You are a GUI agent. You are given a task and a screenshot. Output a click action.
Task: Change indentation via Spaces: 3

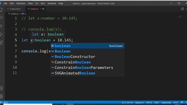(139, 102)
